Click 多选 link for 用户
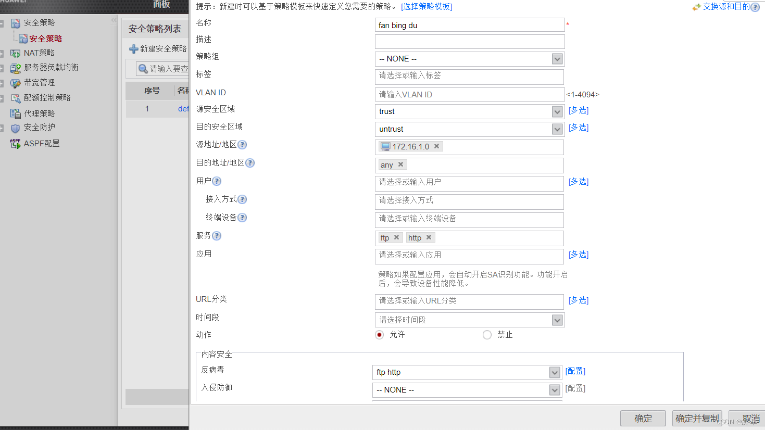 tap(579, 182)
